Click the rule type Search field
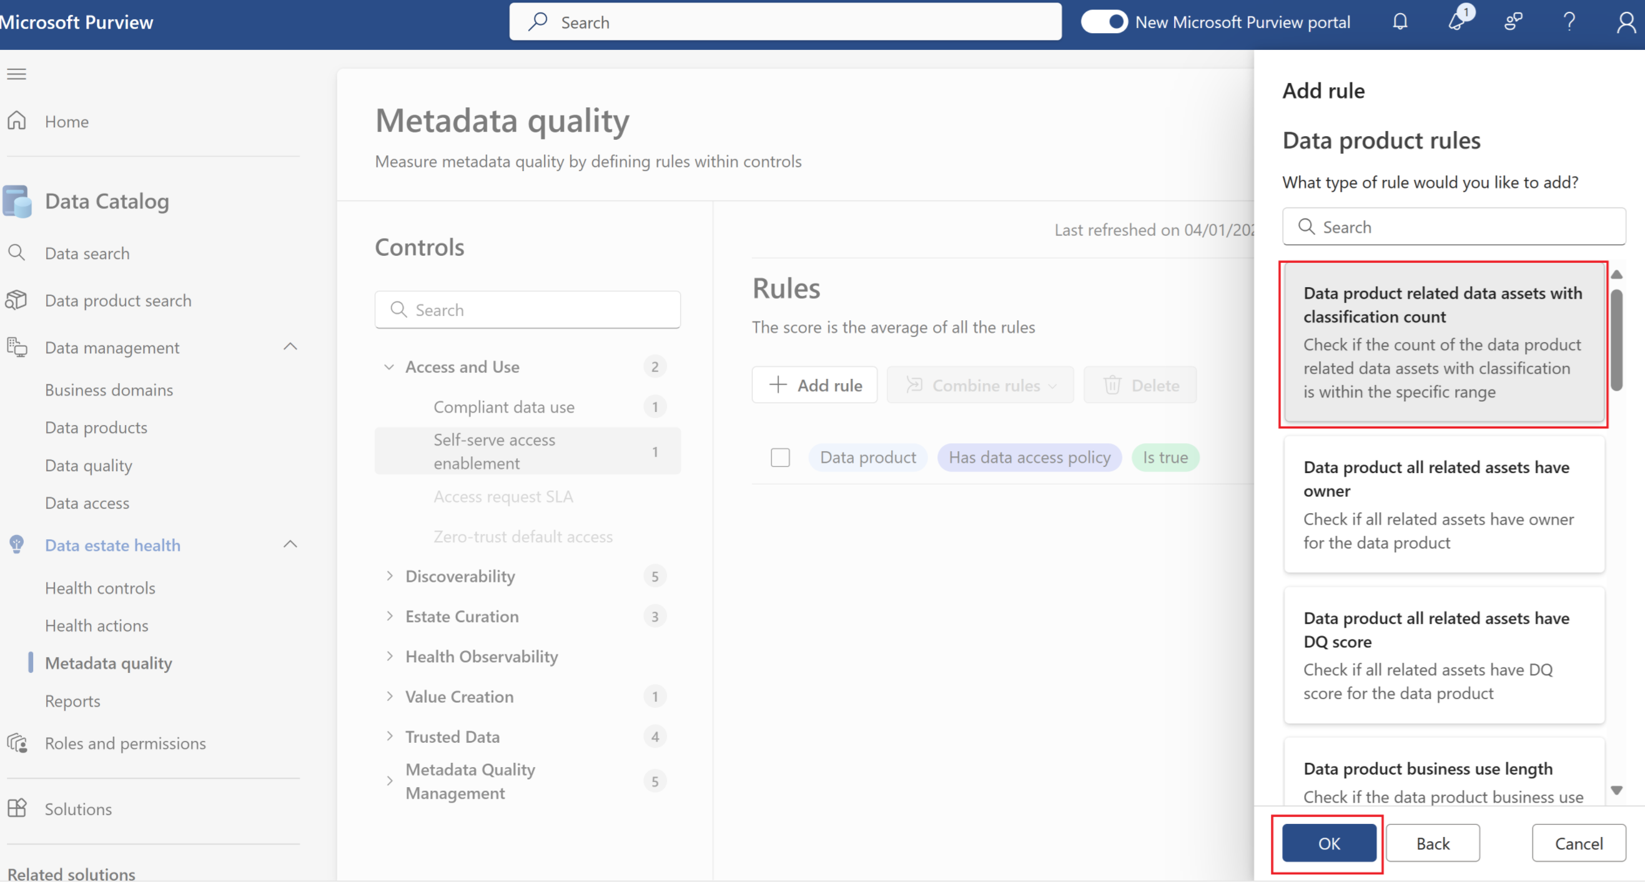 tap(1463, 227)
